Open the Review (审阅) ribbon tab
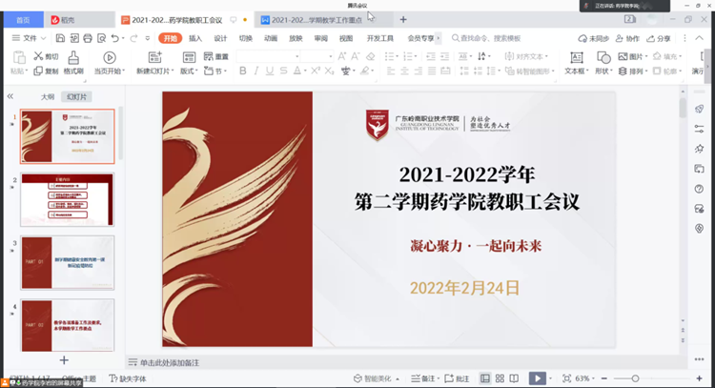 (320, 38)
